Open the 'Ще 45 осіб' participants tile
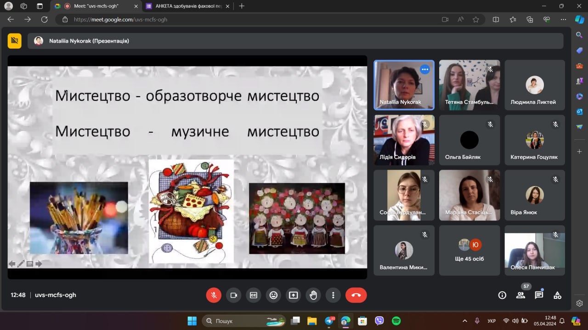This screenshot has width=588, height=330. (469, 250)
